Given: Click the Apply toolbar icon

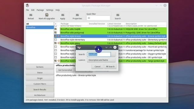Looking at the screenshot, I should (63, 15).
